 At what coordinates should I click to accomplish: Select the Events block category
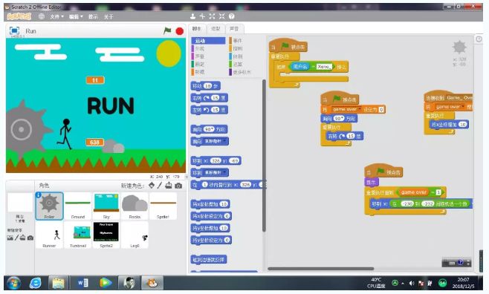240,41
